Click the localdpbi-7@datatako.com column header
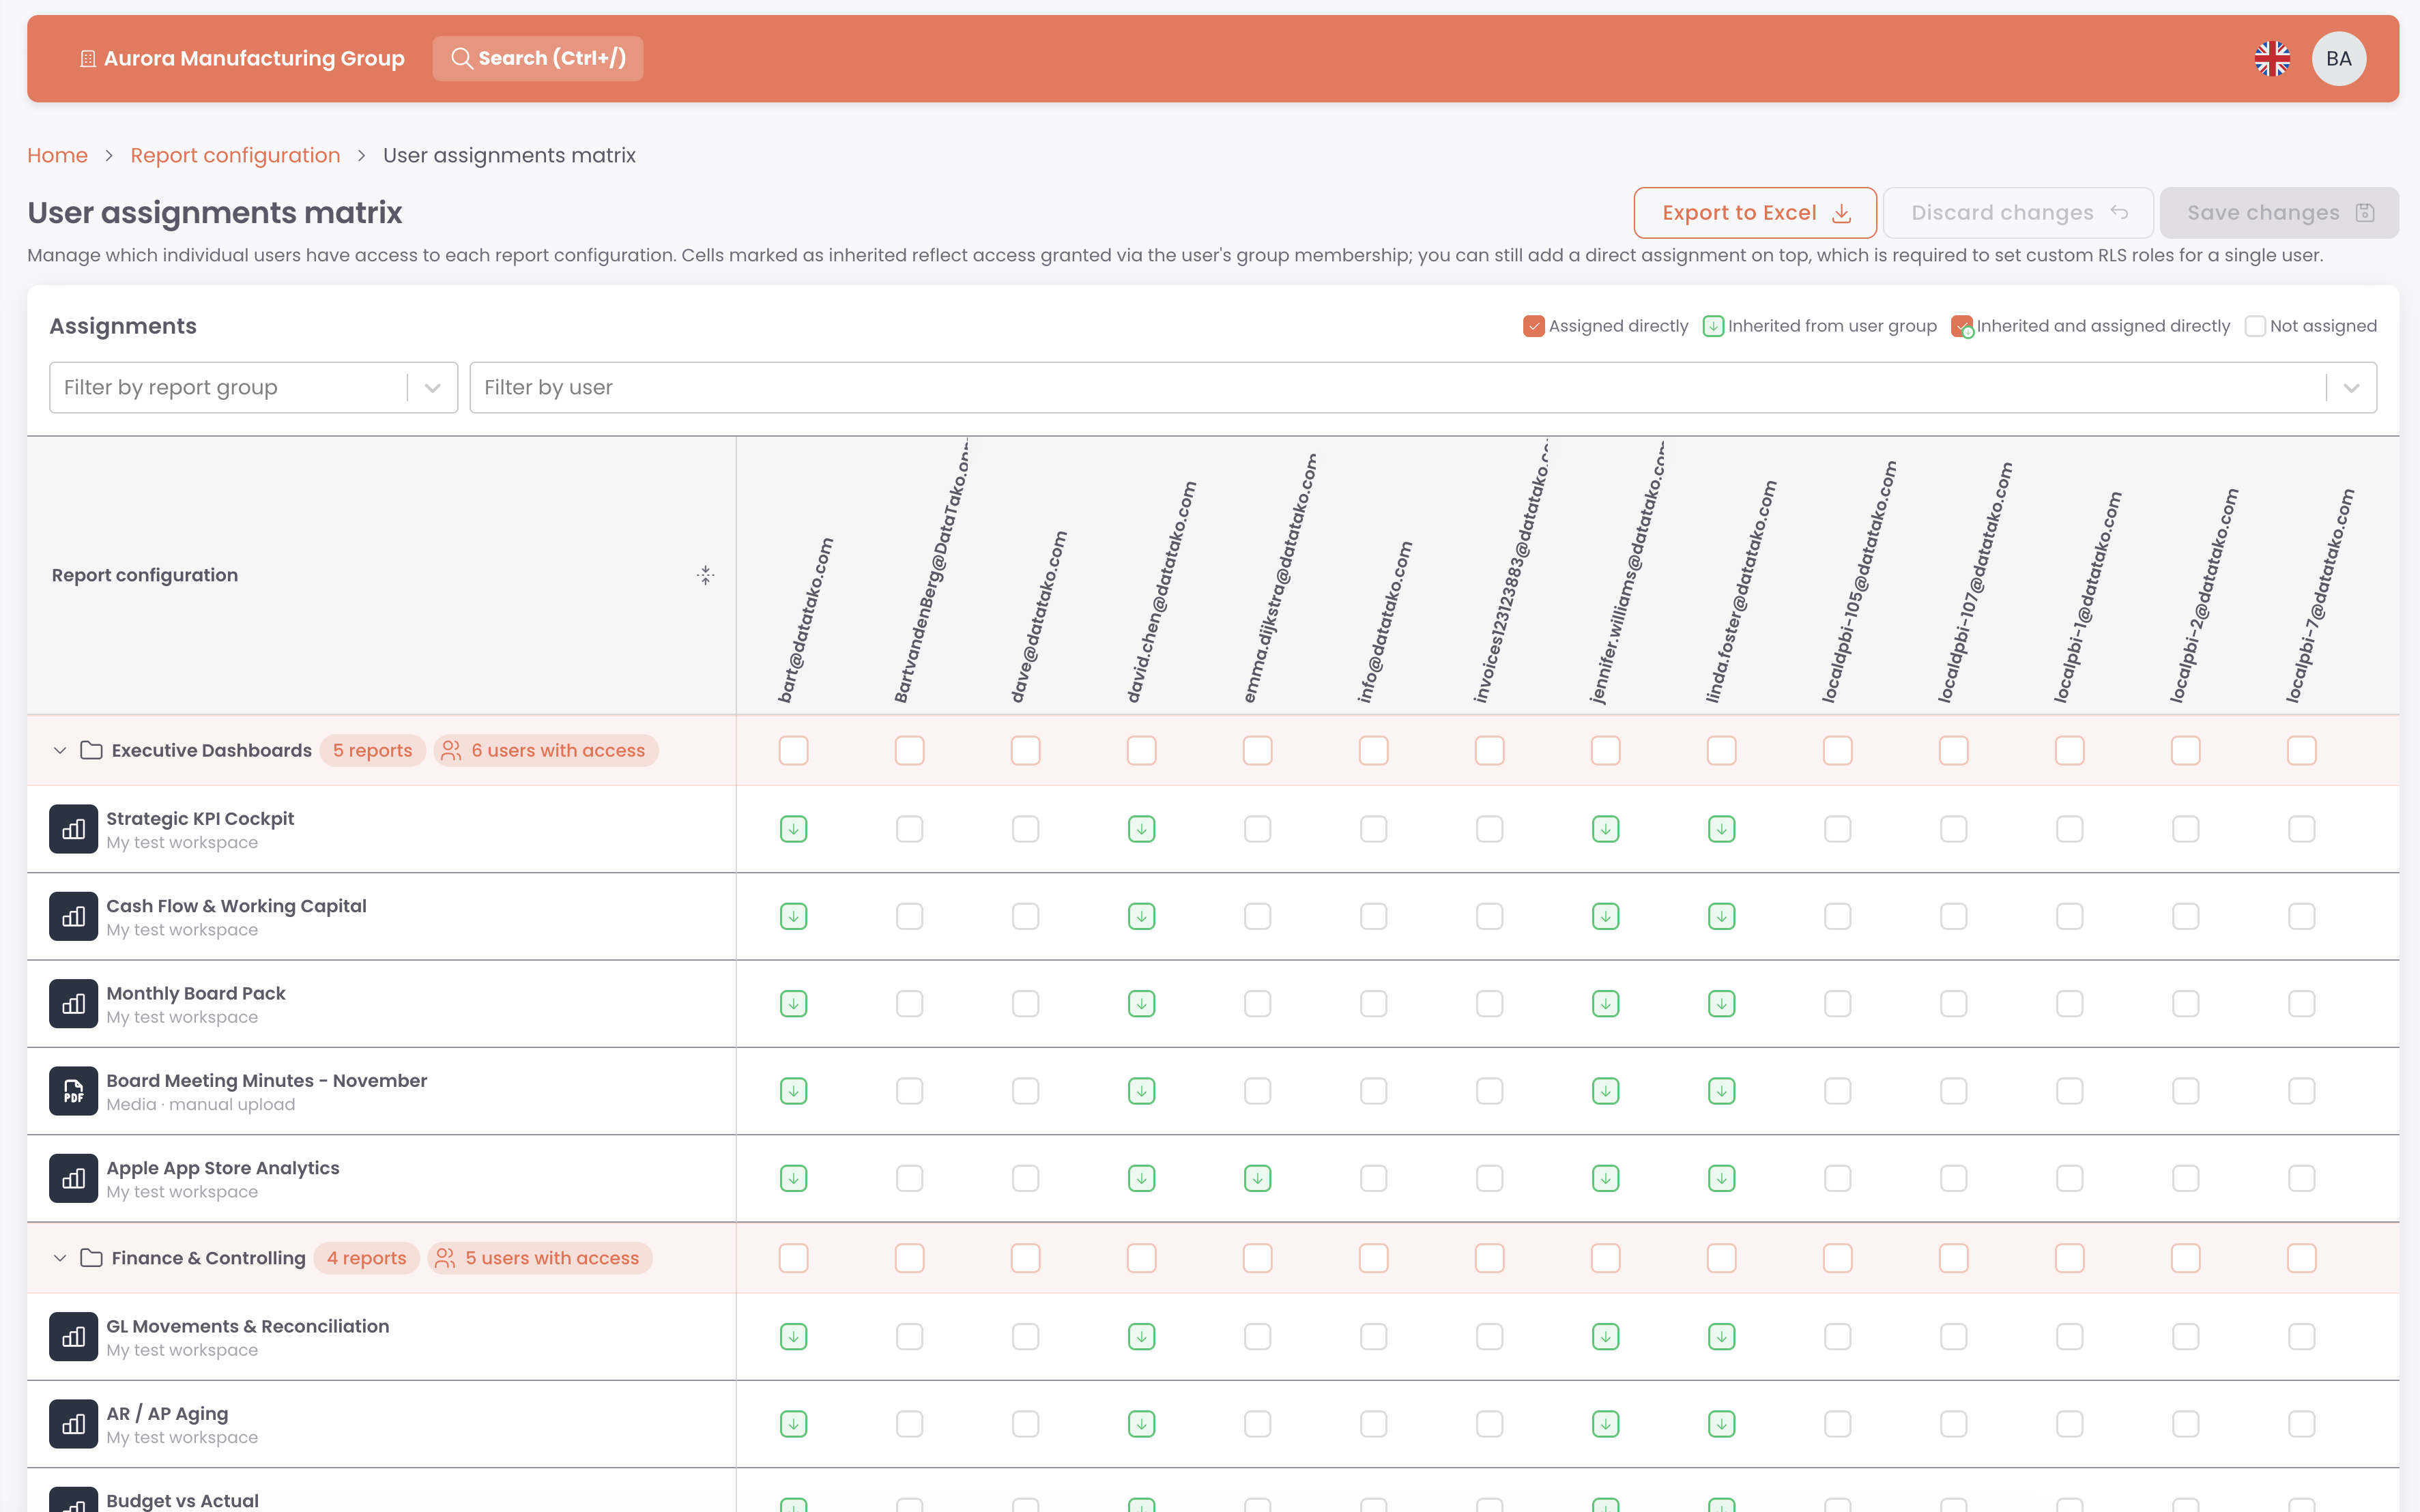The image size is (2420, 1512). pyautogui.click(x=2320, y=596)
